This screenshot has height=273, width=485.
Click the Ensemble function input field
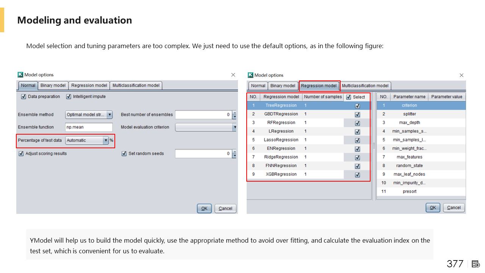pos(89,127)
